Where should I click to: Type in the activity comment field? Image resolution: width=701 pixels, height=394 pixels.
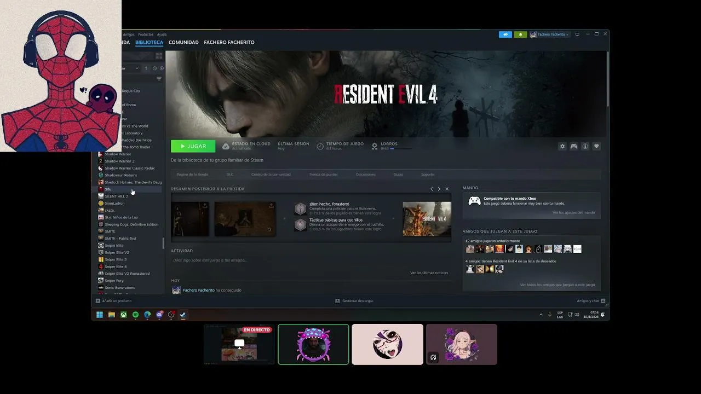311,260
